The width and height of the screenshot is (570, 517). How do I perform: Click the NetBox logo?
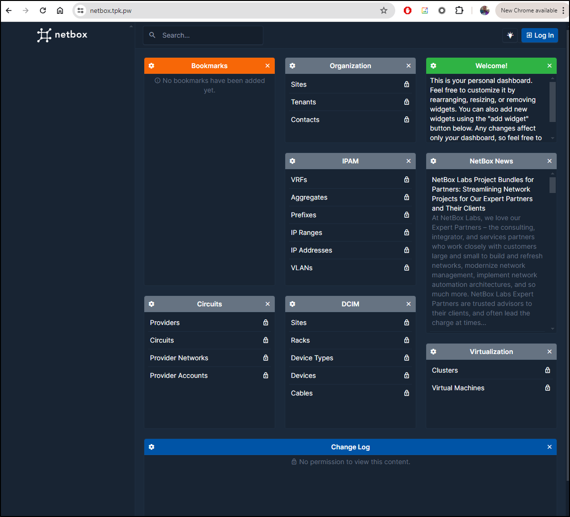tap(62, 35)
